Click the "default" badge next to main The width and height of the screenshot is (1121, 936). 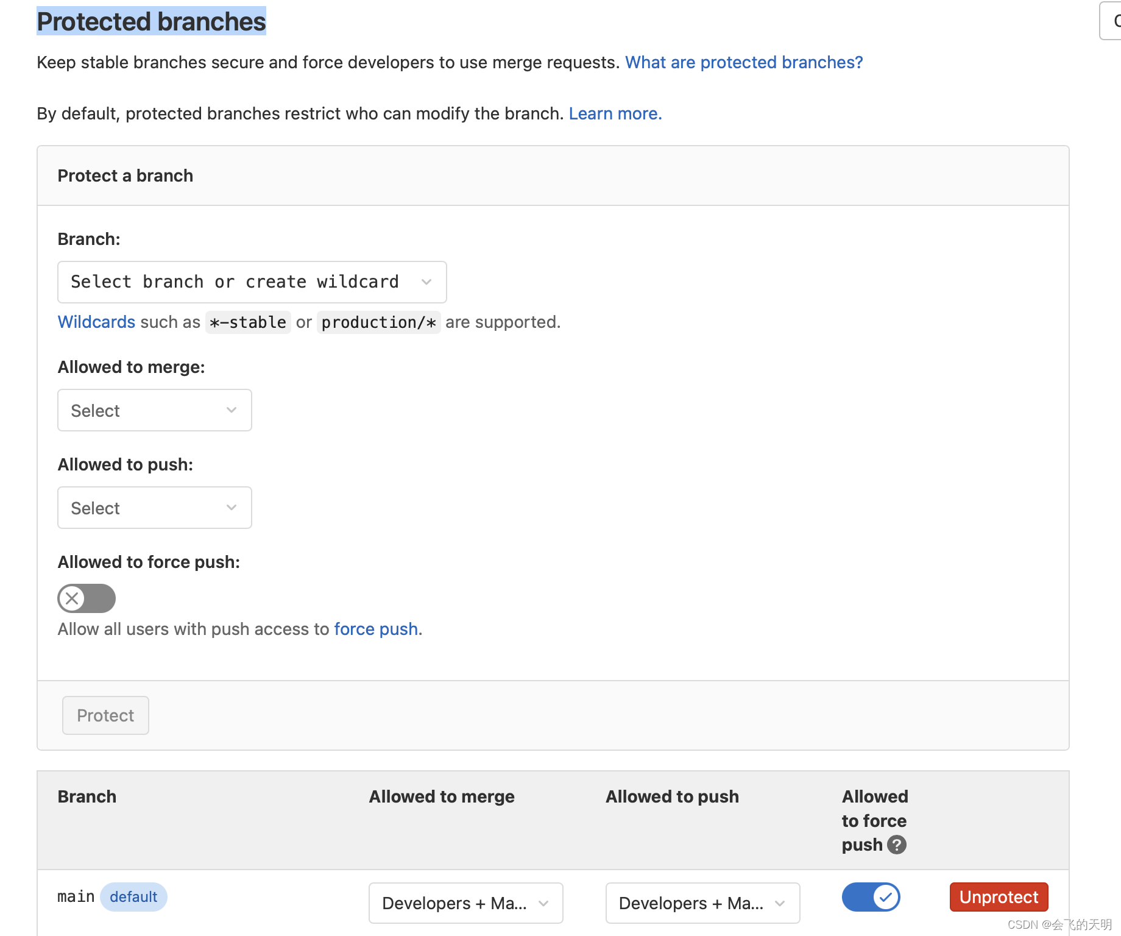point(133,896)
